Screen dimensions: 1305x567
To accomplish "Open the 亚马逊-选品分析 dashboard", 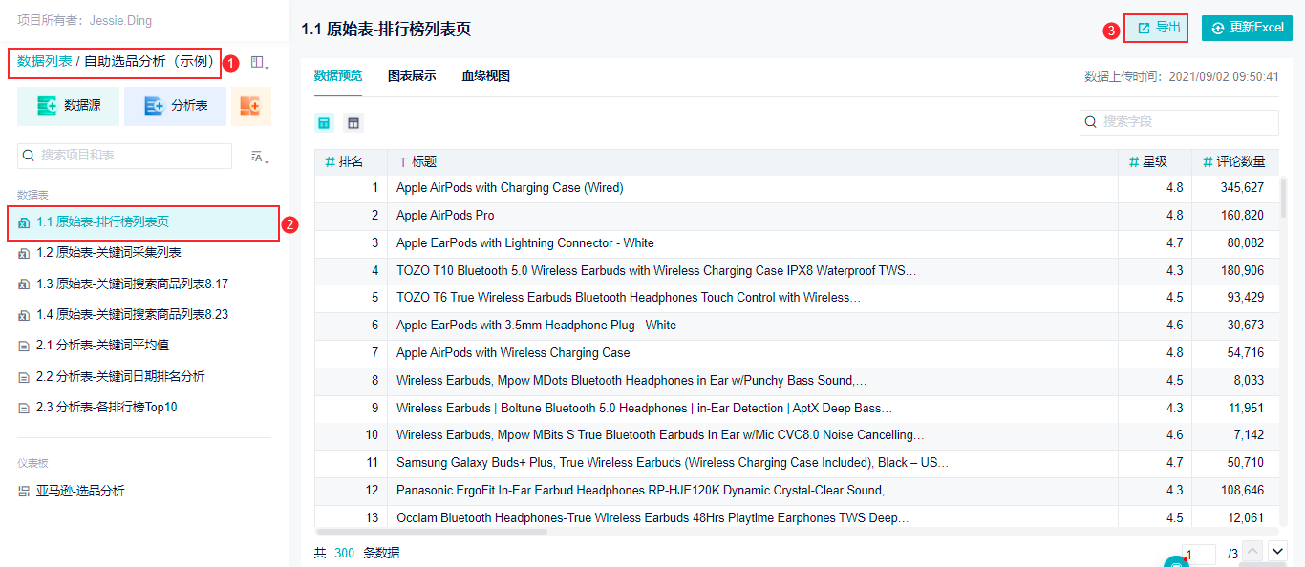I will tap(80, 491).
